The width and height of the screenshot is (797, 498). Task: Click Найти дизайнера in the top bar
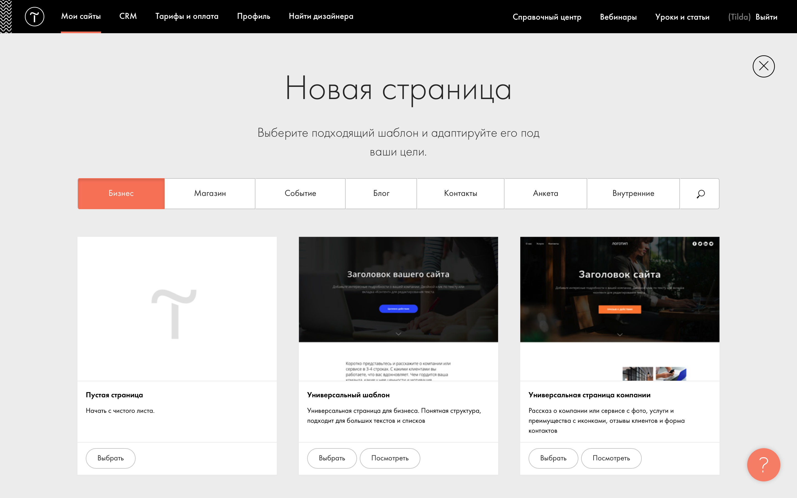(x=321, y=16)
